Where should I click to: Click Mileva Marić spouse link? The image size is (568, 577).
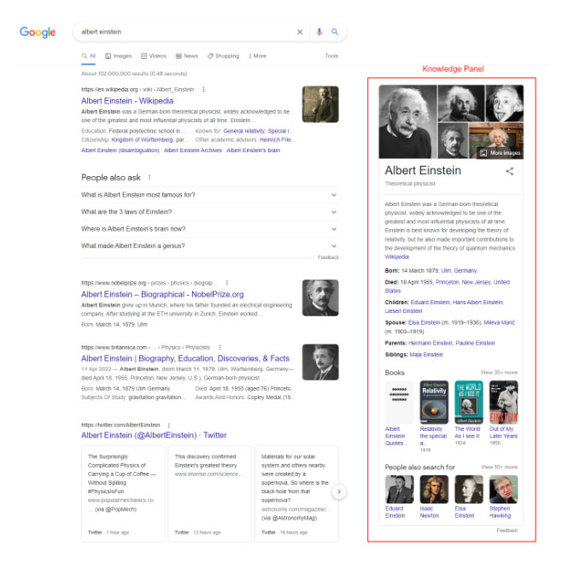pos(500,322)
